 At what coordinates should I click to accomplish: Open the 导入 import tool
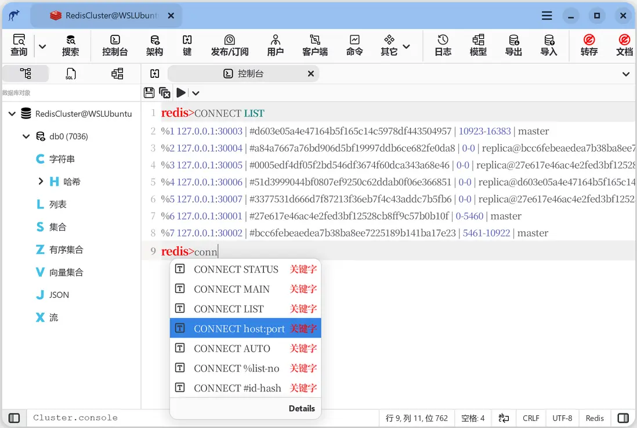[x=549, y=45]
